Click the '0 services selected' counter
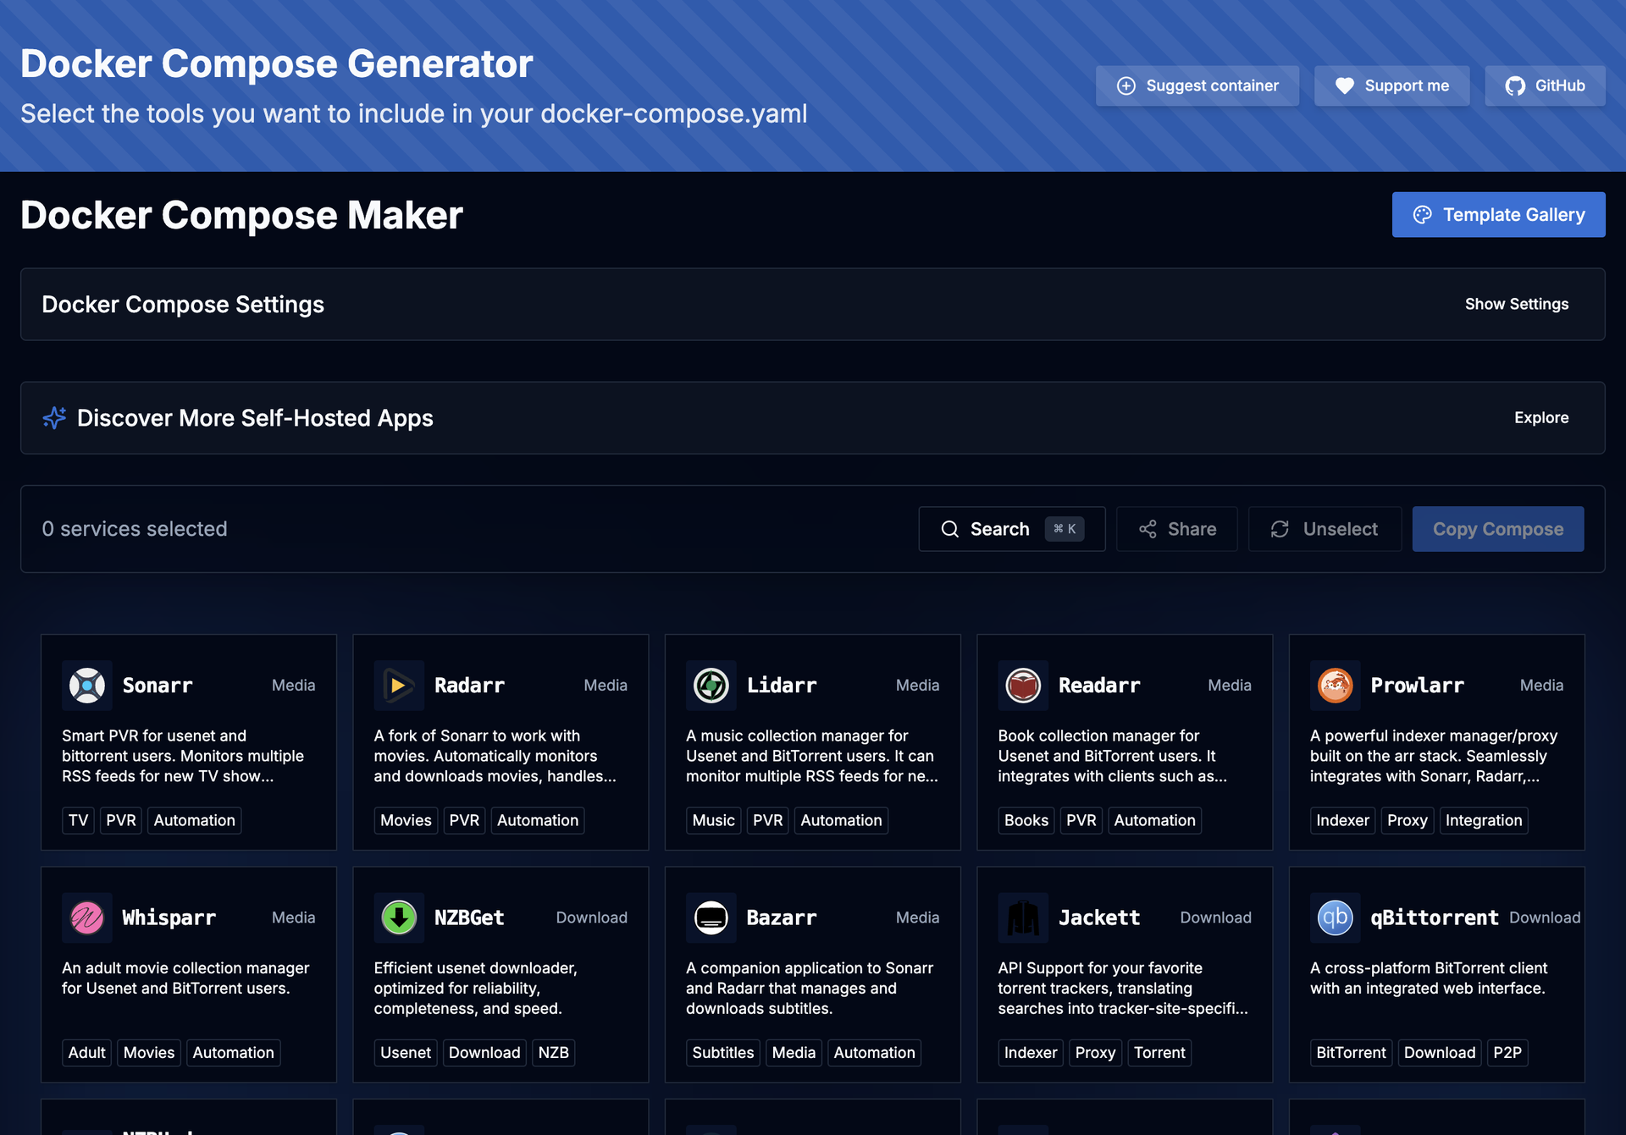 135,529
